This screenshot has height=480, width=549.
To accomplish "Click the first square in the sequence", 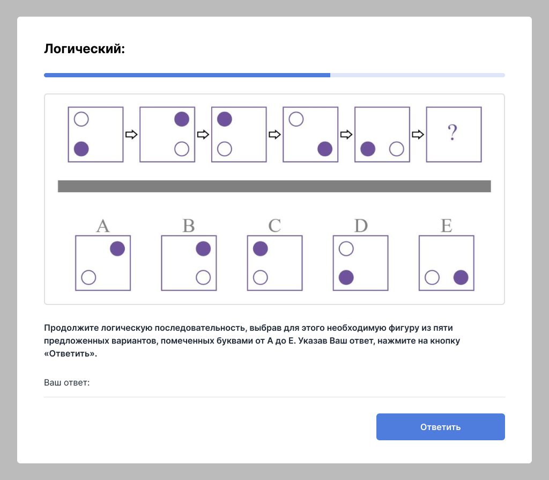I will coord(95,134).
